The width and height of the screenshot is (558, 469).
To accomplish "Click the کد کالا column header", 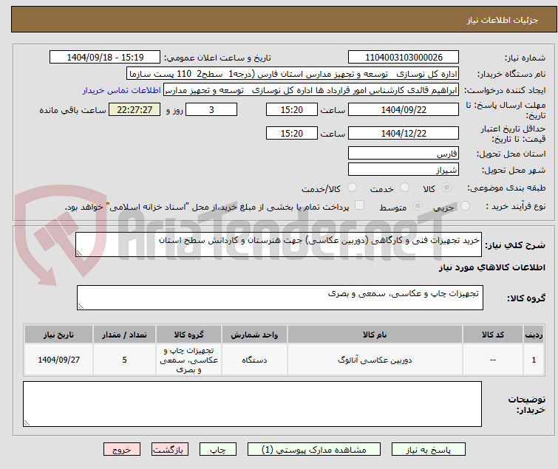I will (492, 335).
